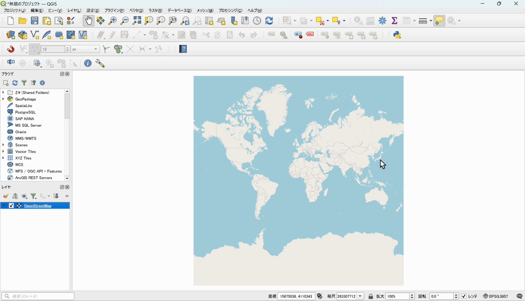525x301 pixels.
Task: Open the log messages speech bubble icon
Action: click(519, 296)
